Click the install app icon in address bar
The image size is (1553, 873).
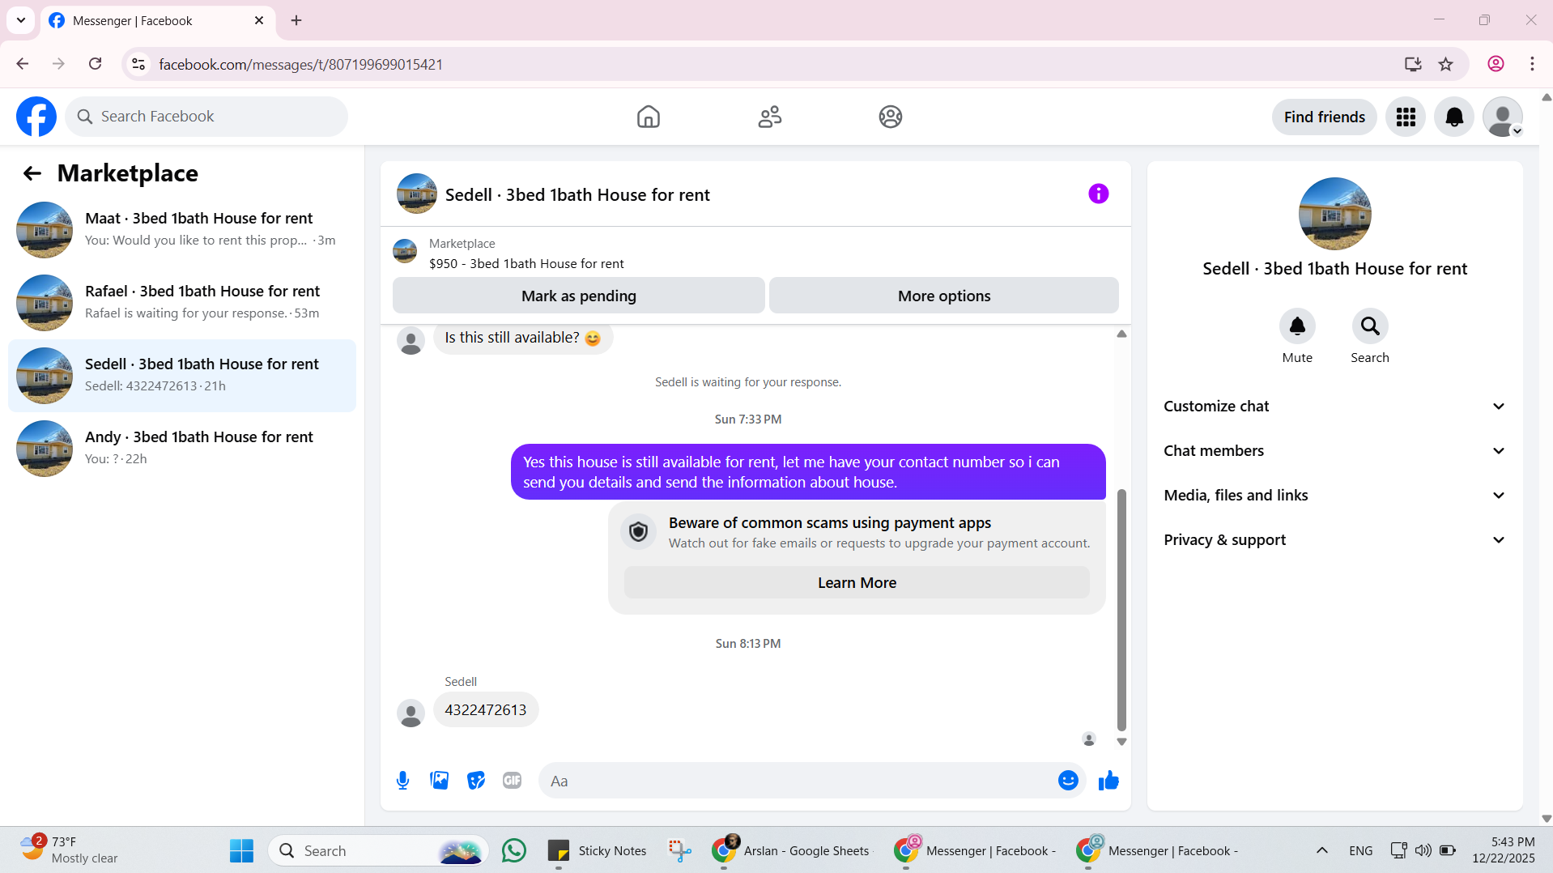pos(1413,64)
